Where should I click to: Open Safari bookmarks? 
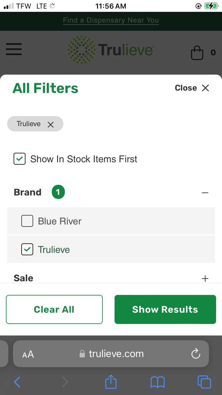[157, 382]
